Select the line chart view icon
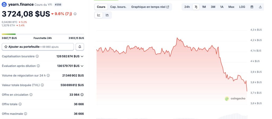Viewport: 272px width, 119px height. [x=99, y=15]
